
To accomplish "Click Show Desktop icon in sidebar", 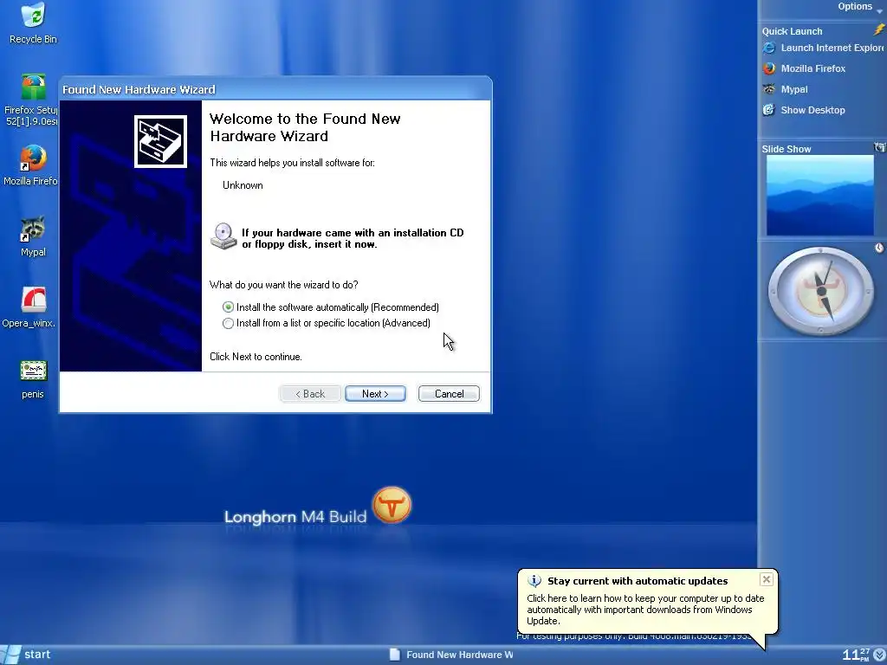I will [x=769, y=110].
